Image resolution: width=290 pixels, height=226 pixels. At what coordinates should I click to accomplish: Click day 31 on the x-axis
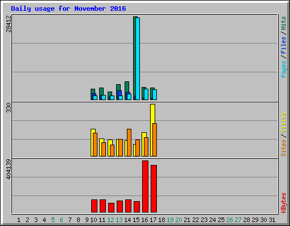click(x=272, y=220)
